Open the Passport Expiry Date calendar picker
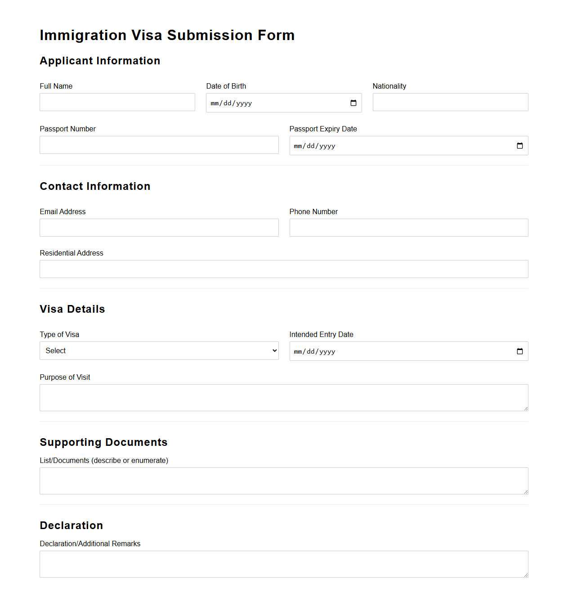 coord(520,145)
